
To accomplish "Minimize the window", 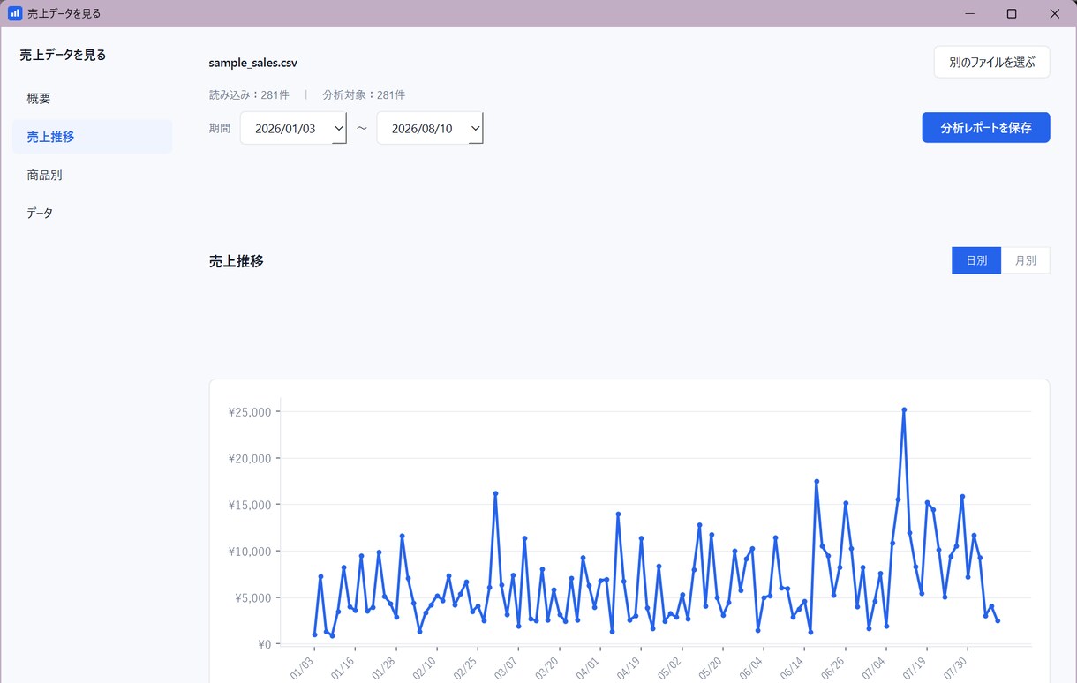I will [970, 13].
